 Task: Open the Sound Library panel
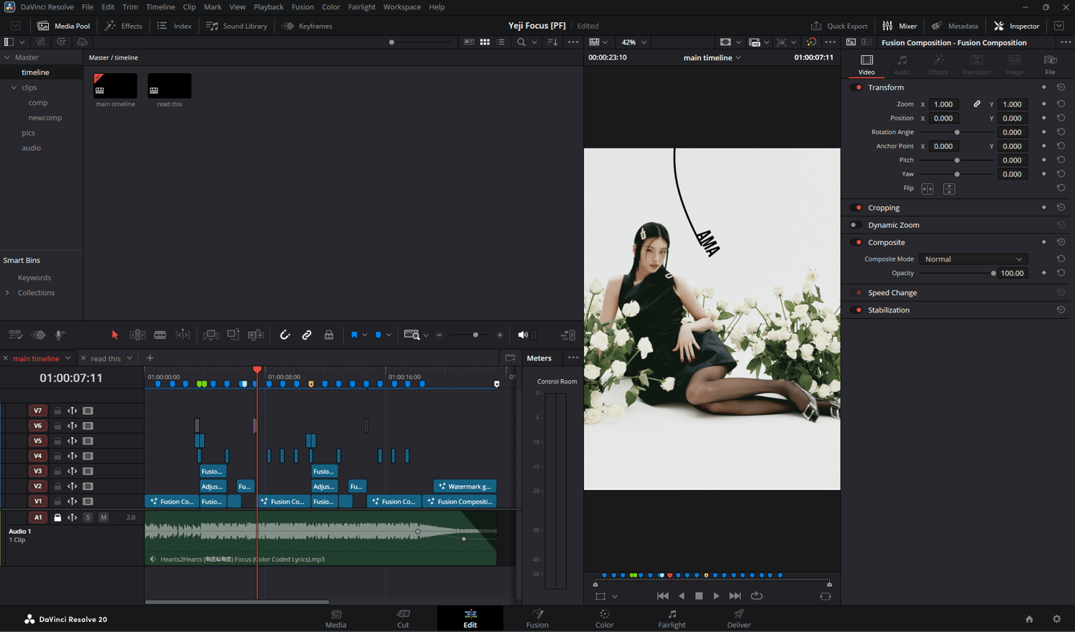pyautogui.click(x=236, y=26)
